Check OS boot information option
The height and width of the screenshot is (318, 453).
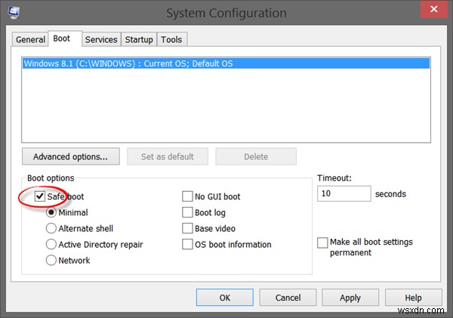click(x=188, y=244)
